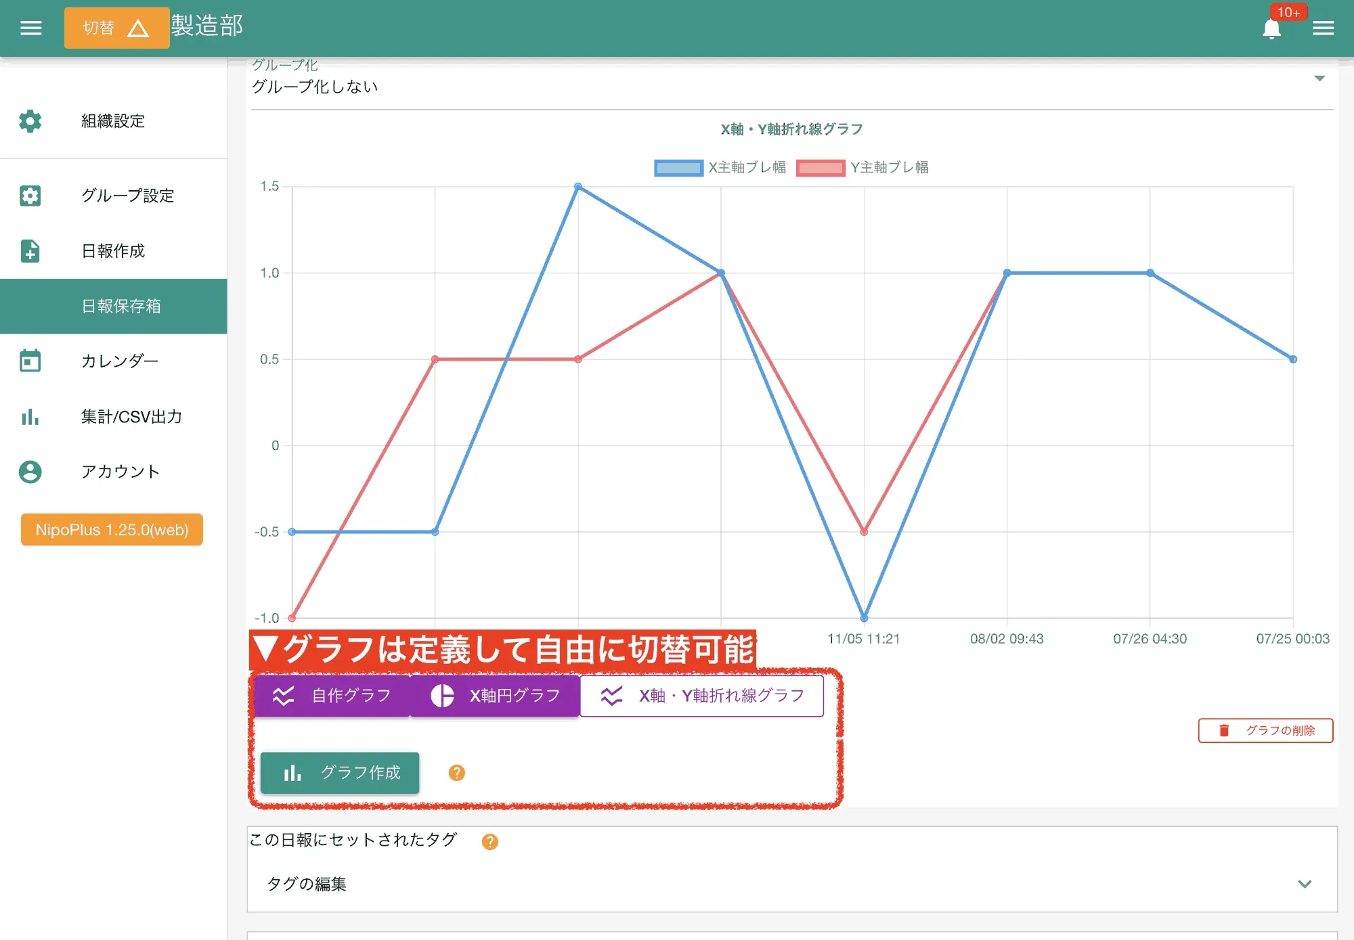Click the グラフの削除 button
The width and height of the screenshot is (1354, 940).
pos(1265,730)
